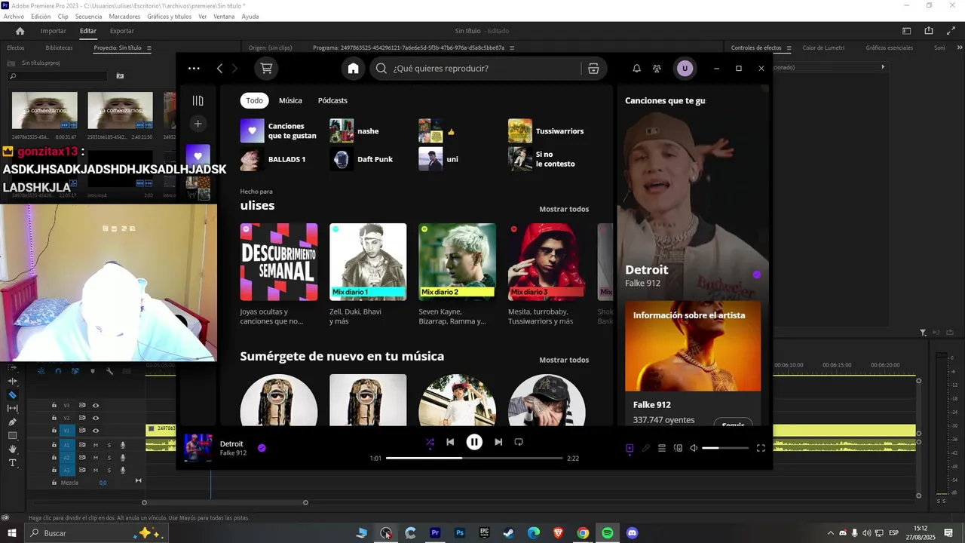Toggle V1 track visibility eye
Viewport: 965px width, 543px height.
click(x=96, y=431)
